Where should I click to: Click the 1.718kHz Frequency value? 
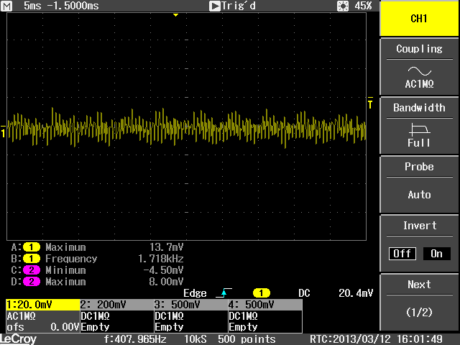pos(161,259)
